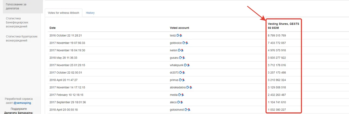The image size is (349, 114).
Task: Click the arrow-out icon next to primus
Action: coord(180,80)
